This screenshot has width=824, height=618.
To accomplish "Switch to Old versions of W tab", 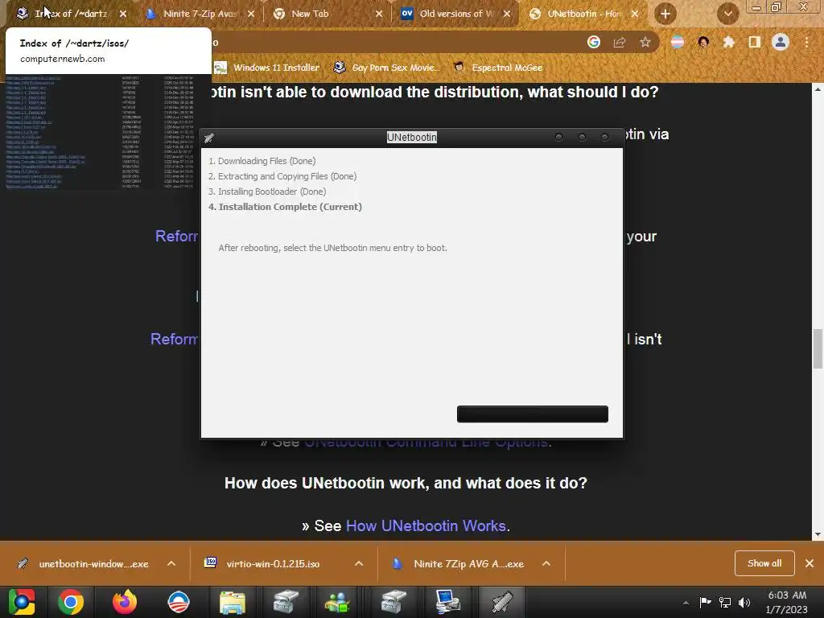I will (x=456, y=14).
